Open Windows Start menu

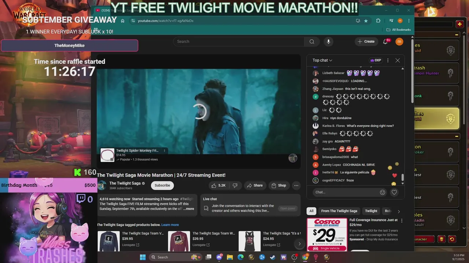(x=143, y=257)
